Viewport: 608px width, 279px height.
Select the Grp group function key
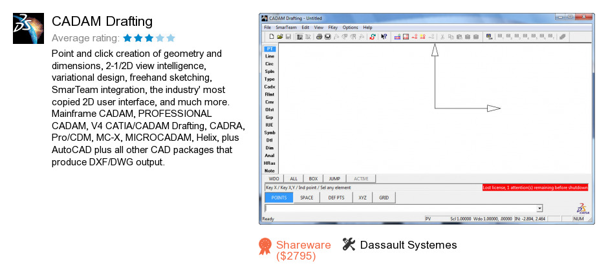270,118
